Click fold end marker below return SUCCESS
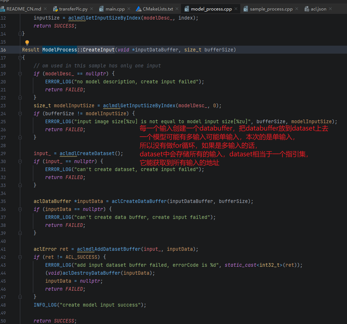Image resolution: width=347 pixels, height=324 pixels. pyautogui.click(x=20, y=34)
